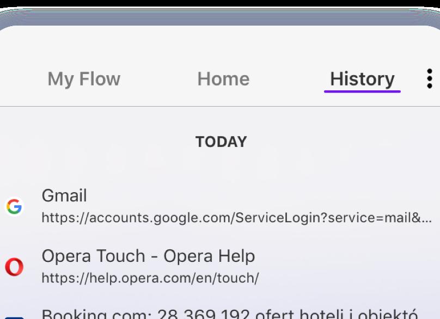
Task: Click the ellipsis ending the Gmail URL
Action: tap(426, 219)
